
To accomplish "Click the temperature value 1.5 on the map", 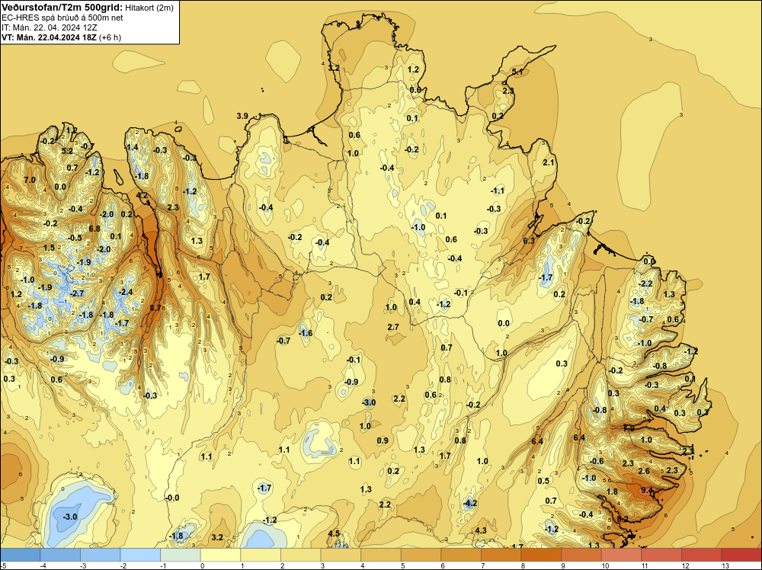I will (x=49, y=248).
